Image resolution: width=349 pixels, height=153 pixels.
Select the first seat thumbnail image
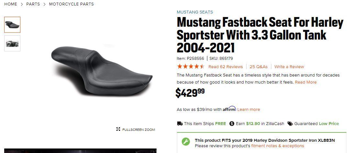point(12,25)
